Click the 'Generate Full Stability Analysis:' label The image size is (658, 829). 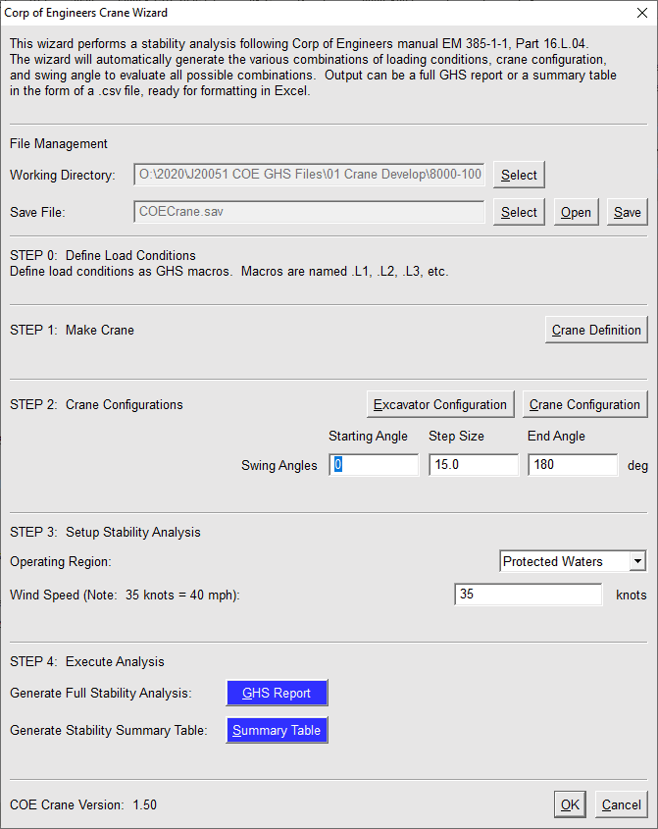coord(100,694)
